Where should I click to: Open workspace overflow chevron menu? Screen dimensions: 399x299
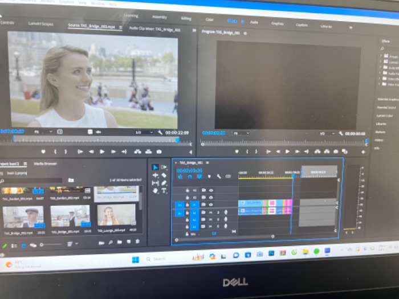[351, 27]
